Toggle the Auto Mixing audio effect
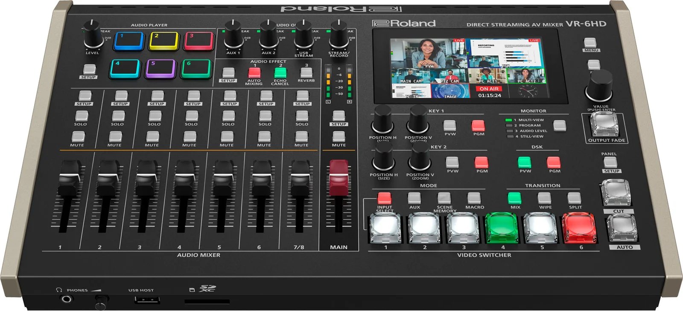 click(x=254, y=73)
